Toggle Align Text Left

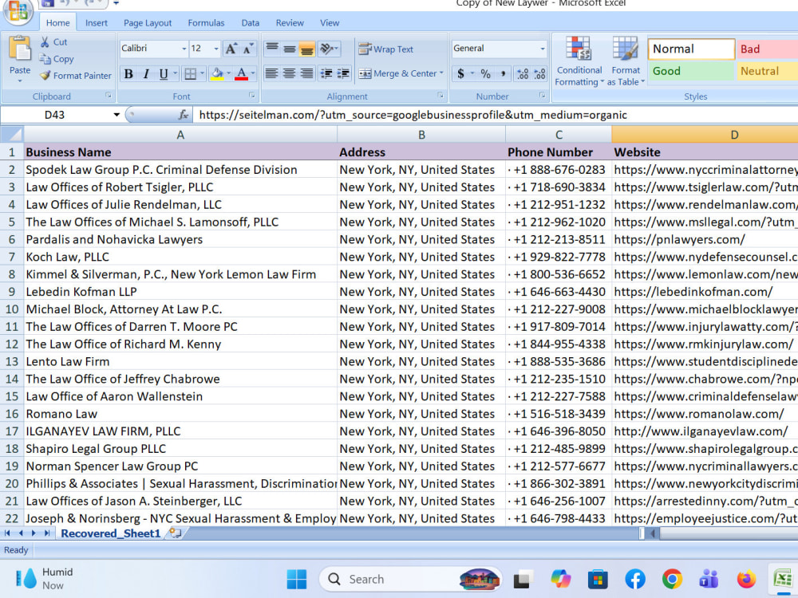point(272,73)
